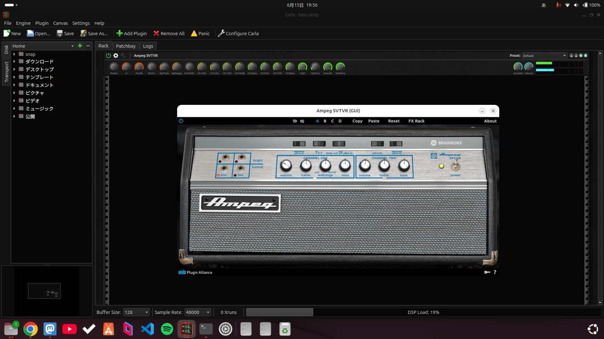The width and height of the screenshot is (604, 339).
Task: Open Visual Studio Code from the dock
Action: coord(148,329)
